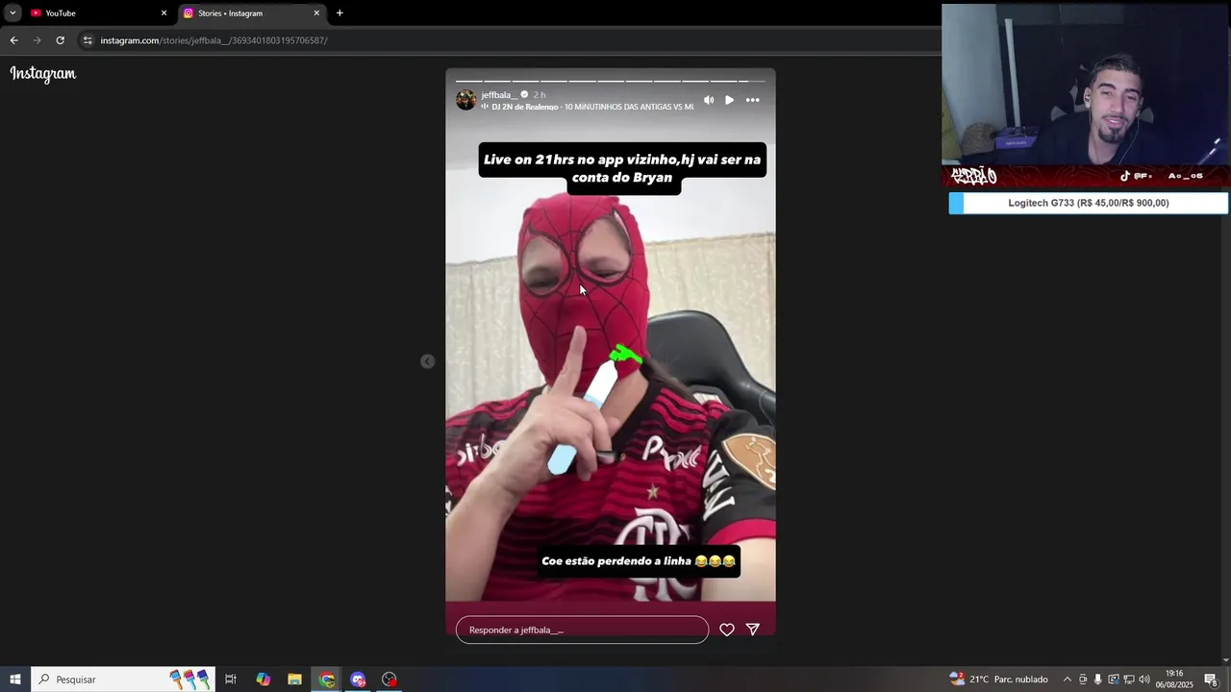Image resolution: width=1231 pixels, height=692 pixels.
Task: Open the Windows Start menu
Action: pos(14,680)
